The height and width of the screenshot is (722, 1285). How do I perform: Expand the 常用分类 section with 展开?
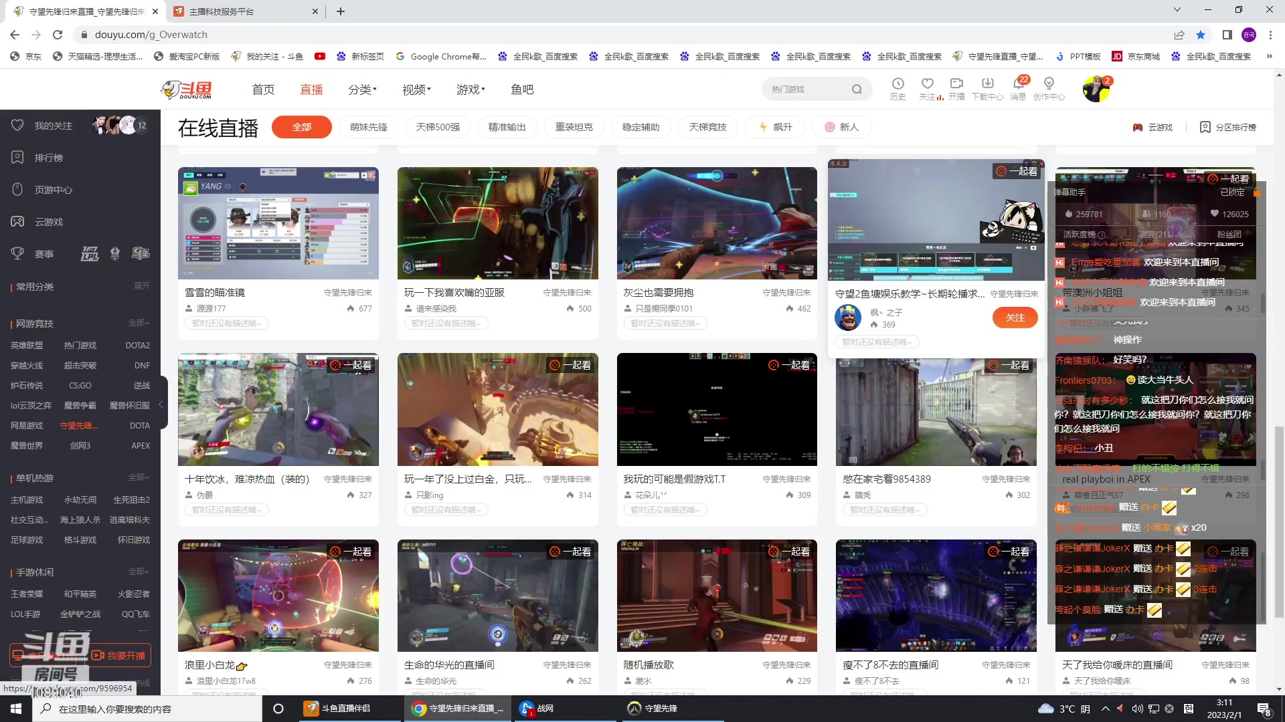pos(142,286)
